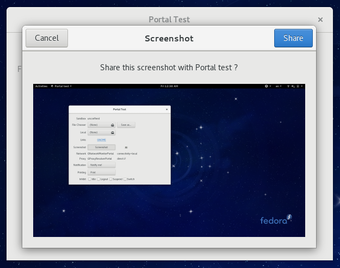Click the clock in the previewed top bar
This screenshot has height=268, width=340.
point(169,86)
